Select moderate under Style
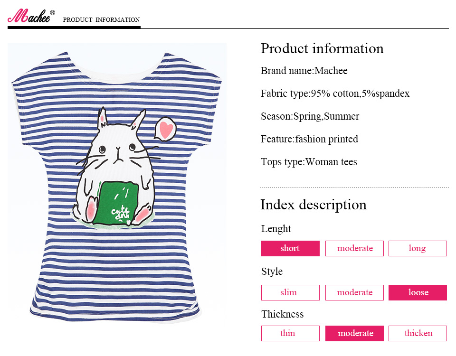Viewport: 456px width, 356px height. point(354,292)
